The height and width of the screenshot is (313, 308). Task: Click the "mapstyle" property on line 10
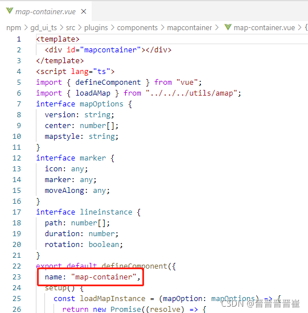(62, 137)
